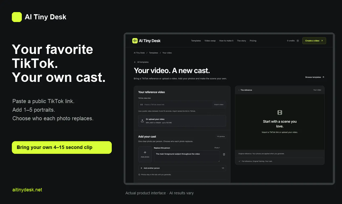Viewport: 342px width, 204px height.
Task: Click the AI Tiny Desk breadcrumb
Action: tap(139, 53)
